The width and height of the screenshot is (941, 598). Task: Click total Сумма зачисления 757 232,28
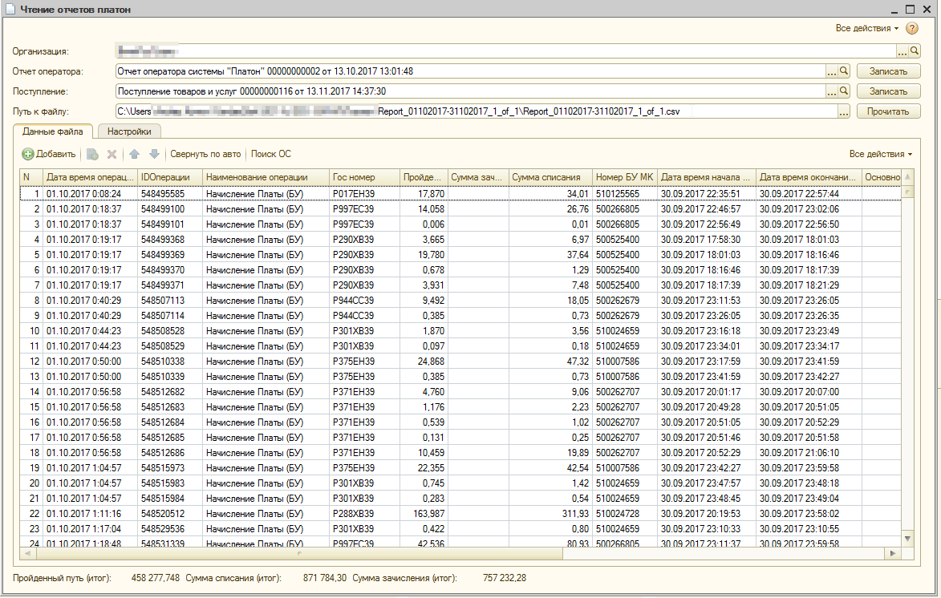click(x=504, y=578)
